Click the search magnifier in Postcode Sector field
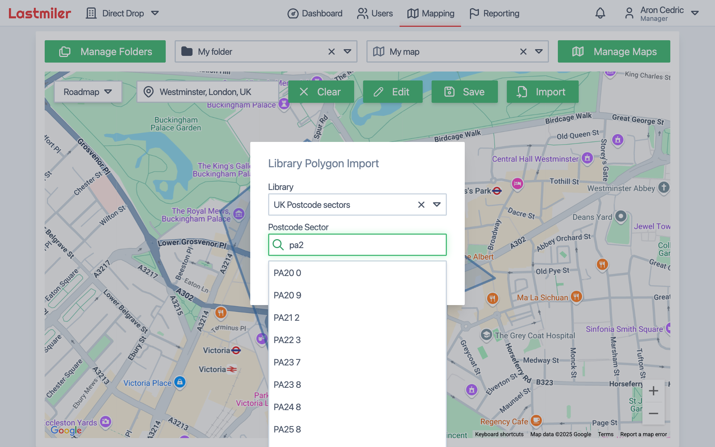The image size is (715, 447). (278, 245)
